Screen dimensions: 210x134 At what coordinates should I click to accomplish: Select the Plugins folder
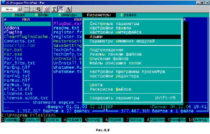pos(13,32)
